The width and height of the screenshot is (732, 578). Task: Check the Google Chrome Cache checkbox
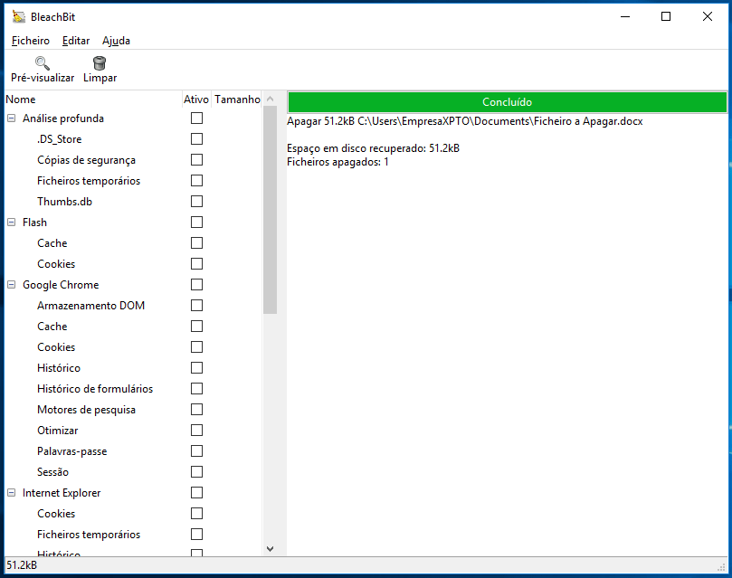point(196,327)
